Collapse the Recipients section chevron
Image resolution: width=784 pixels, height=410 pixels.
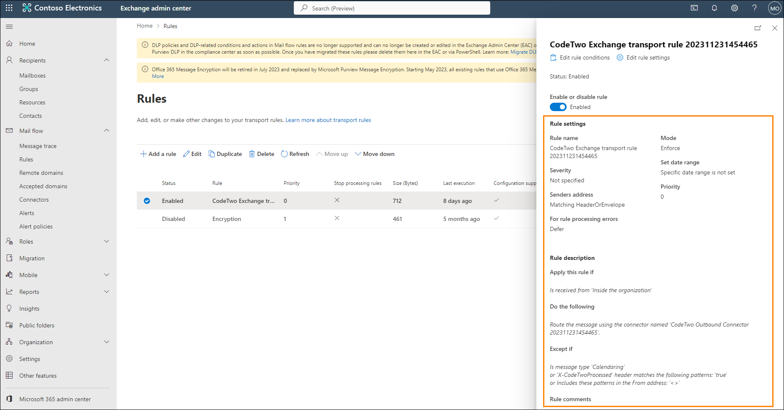point(107,60)
